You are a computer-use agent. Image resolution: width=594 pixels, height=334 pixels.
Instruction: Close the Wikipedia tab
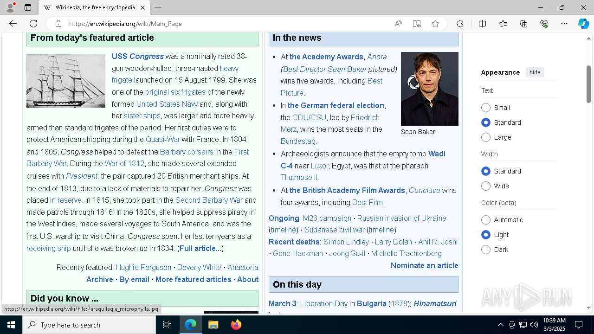(x=142, y=7)
